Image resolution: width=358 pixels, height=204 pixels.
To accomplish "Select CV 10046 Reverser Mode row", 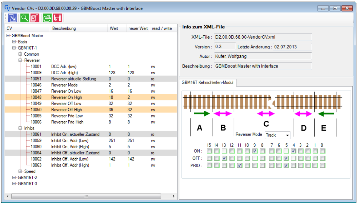I will 91,85.
